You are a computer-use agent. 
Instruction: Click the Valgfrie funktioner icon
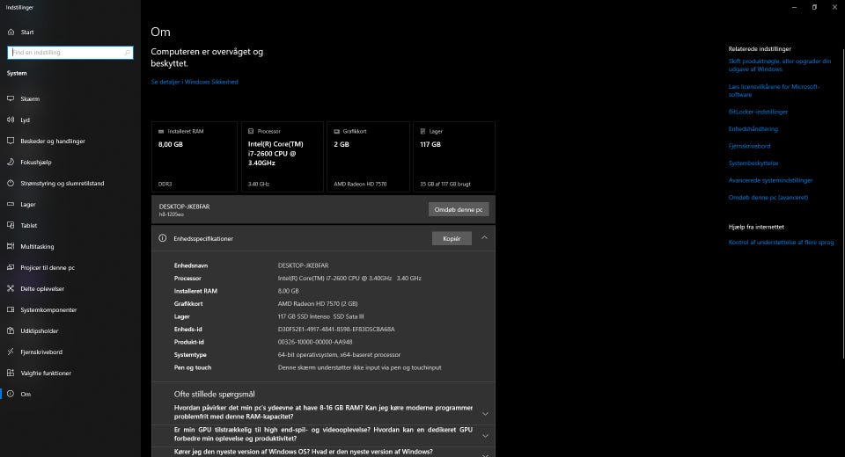tap(11, 373)
